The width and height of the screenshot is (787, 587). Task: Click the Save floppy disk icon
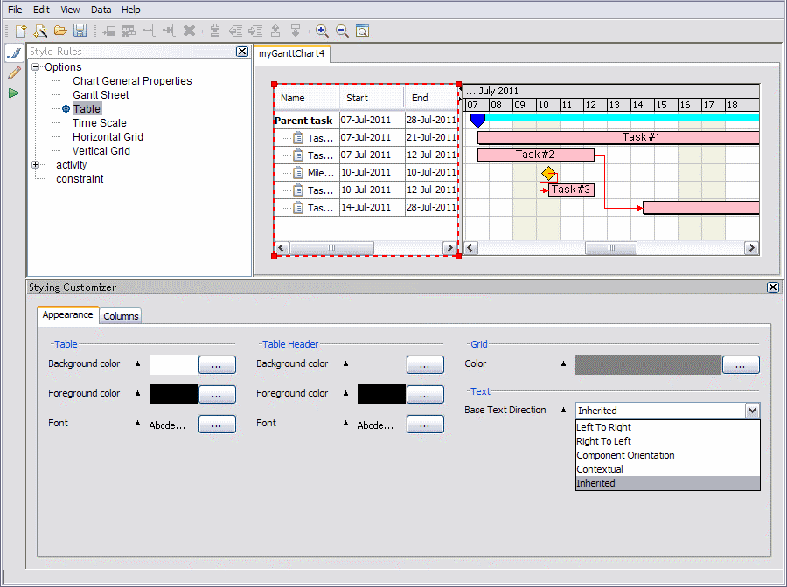click(80, 31)
